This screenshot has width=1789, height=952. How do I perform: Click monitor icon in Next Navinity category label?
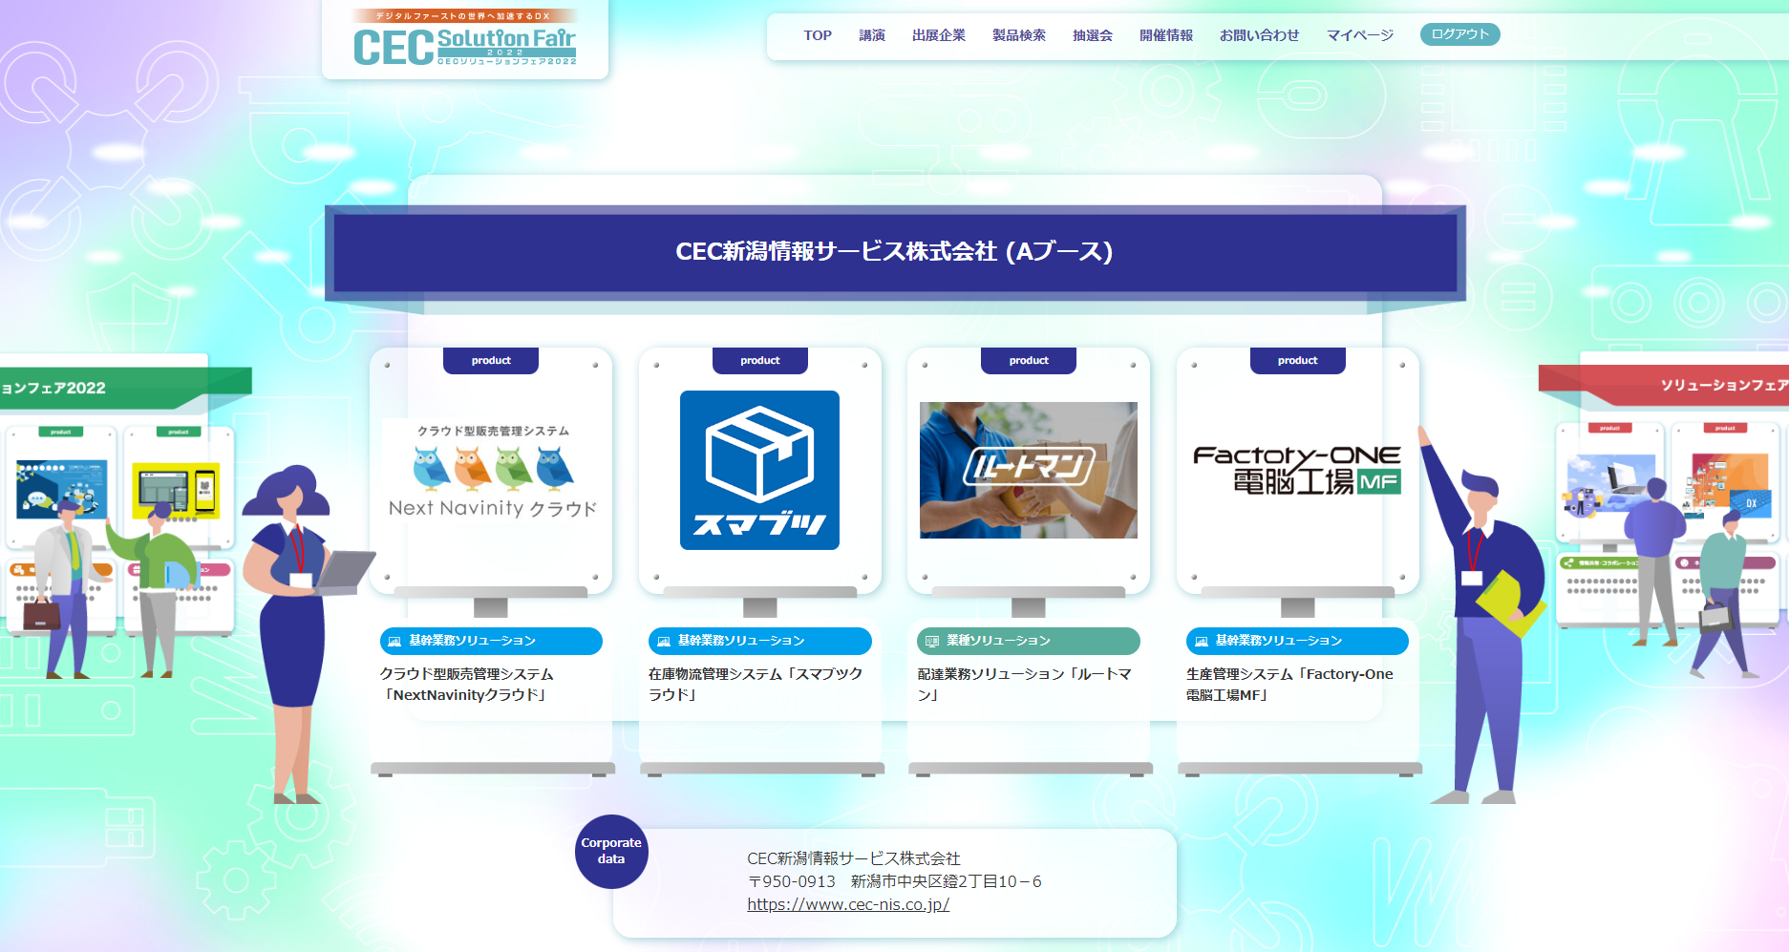tap(394, 642)
